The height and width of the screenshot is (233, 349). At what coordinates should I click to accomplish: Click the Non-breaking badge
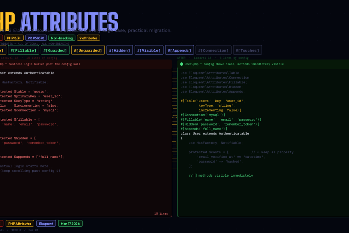tap(62, 38)
